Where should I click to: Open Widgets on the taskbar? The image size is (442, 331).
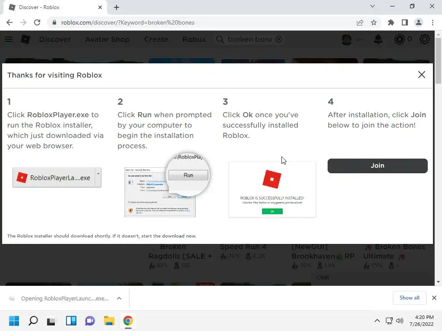(x=71, y=321)
